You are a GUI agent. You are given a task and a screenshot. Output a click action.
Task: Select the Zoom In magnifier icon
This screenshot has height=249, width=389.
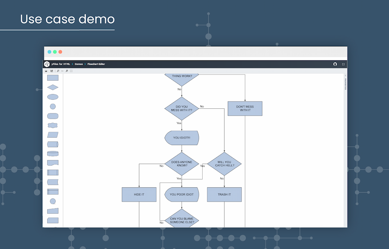pyautogui.click(x=58, y=71)
